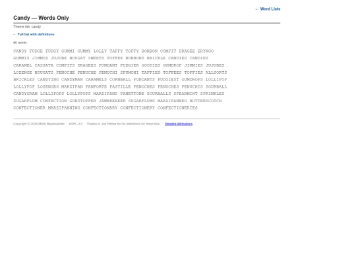Click the word CANDYGRAM

(x=25, y=94)
